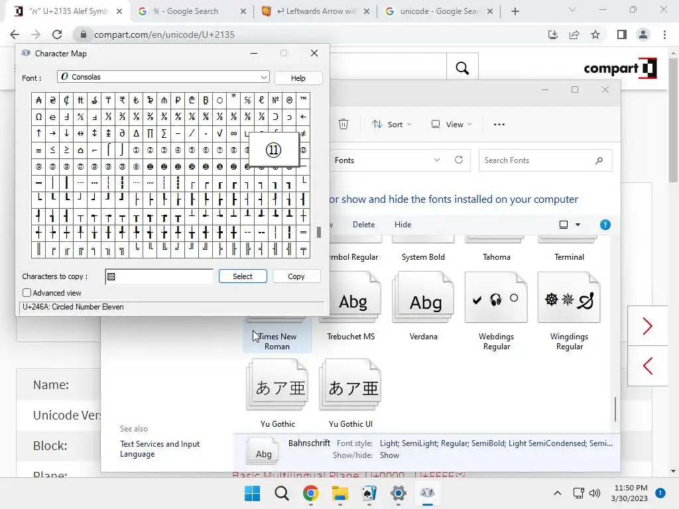This screenshot has width=679, height=509.
Task: Select the Omega ohm symbol in Character Map
Action: (x=38, y=117)
